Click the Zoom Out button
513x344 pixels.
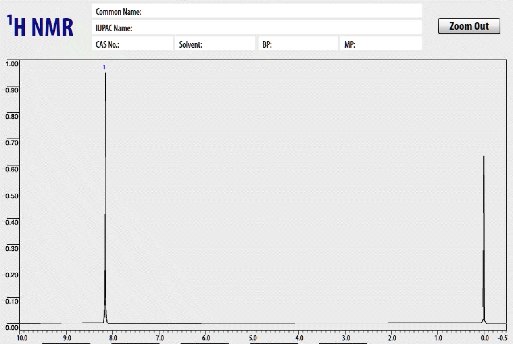(469, 26)
